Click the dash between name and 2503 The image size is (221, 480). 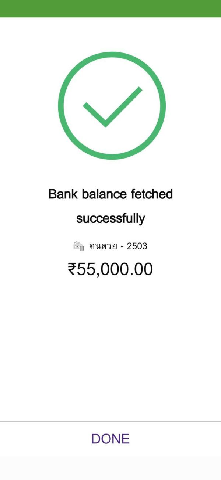(x=122, y=247)
